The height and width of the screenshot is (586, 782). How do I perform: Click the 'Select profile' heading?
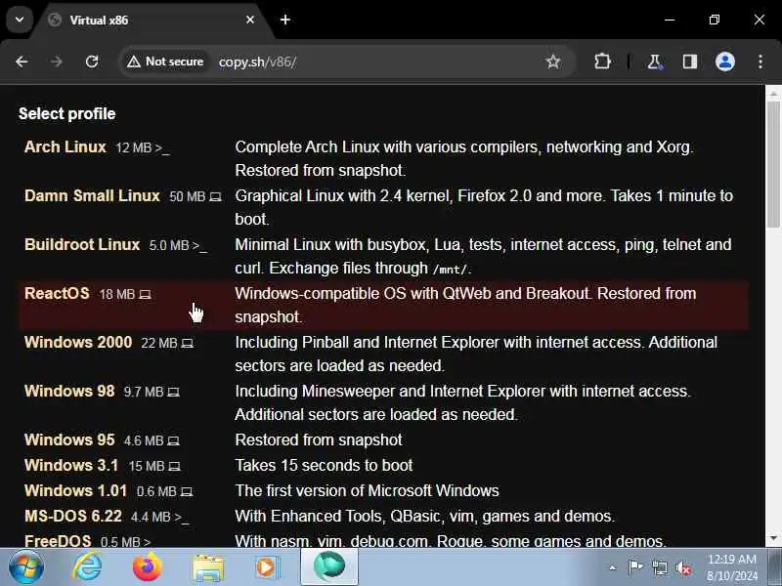point(67,113)
